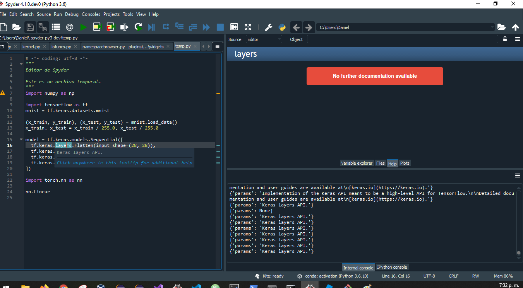Open the Source dropdown showing Editor
Image resolution: width=523 pixels, height=288 pixels.
click(x=264, y=39)
